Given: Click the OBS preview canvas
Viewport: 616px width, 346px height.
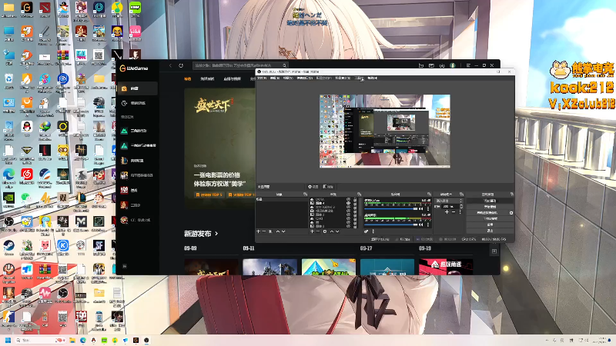Looking at the screenshot, I should pos(384,131).
